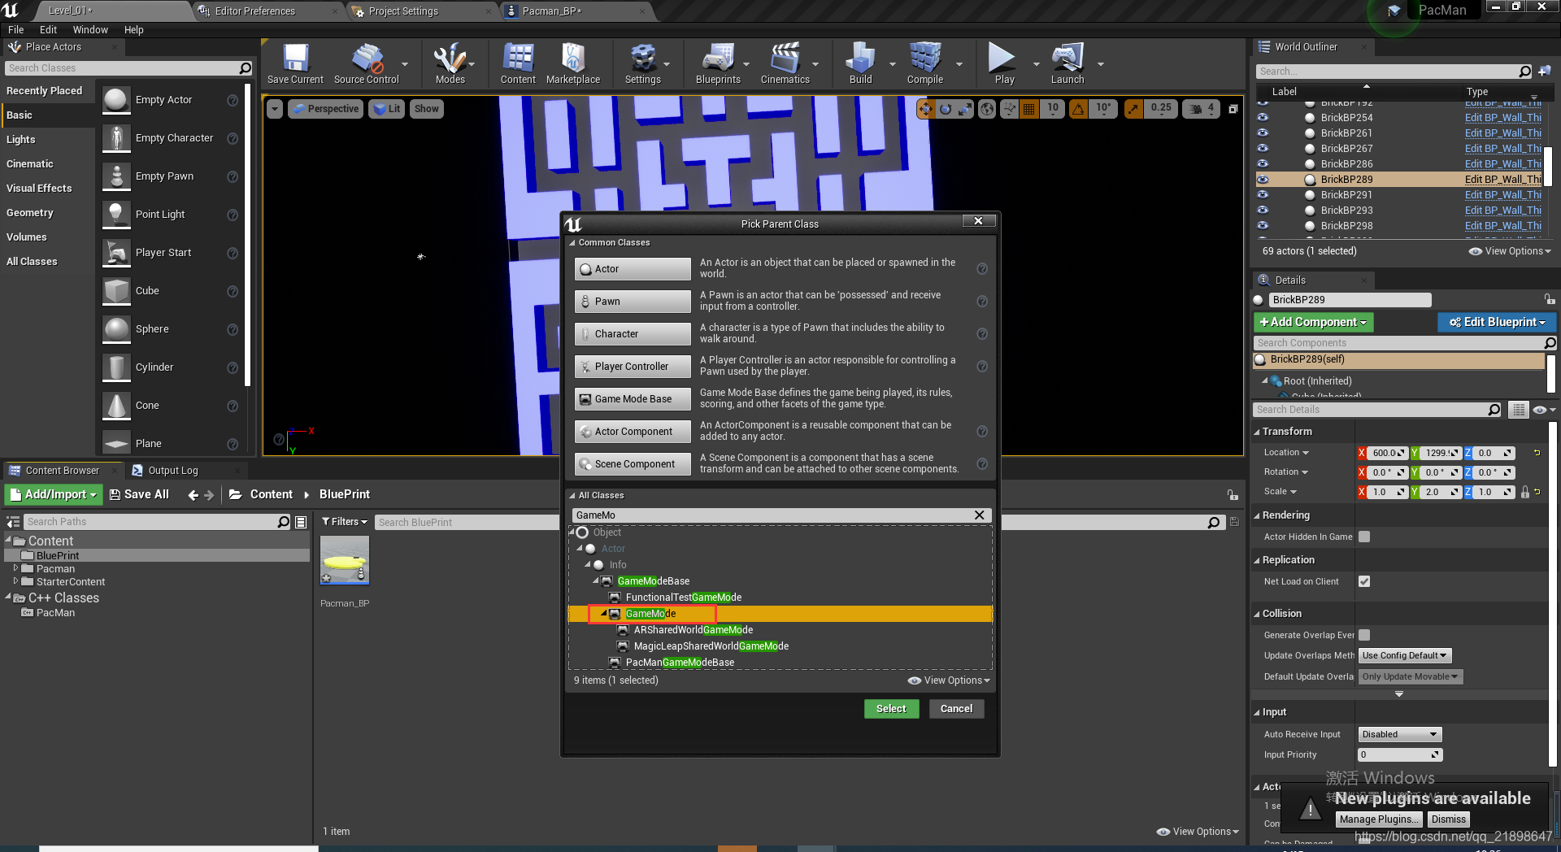
Task: Open the Pacman_BP asset thumbnail
Action: coord(345,560)
